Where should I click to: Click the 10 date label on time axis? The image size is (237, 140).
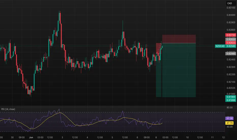[187, 137]
